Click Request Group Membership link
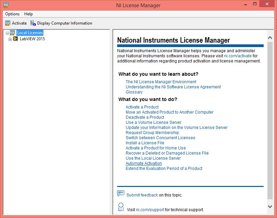Image resolution: width=277 pixels, height=218 pixels. click(152, 133)
